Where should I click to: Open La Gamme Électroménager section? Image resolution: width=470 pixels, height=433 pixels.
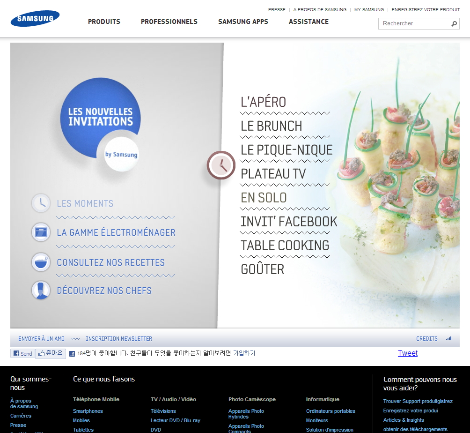click(x=116, y=232)
